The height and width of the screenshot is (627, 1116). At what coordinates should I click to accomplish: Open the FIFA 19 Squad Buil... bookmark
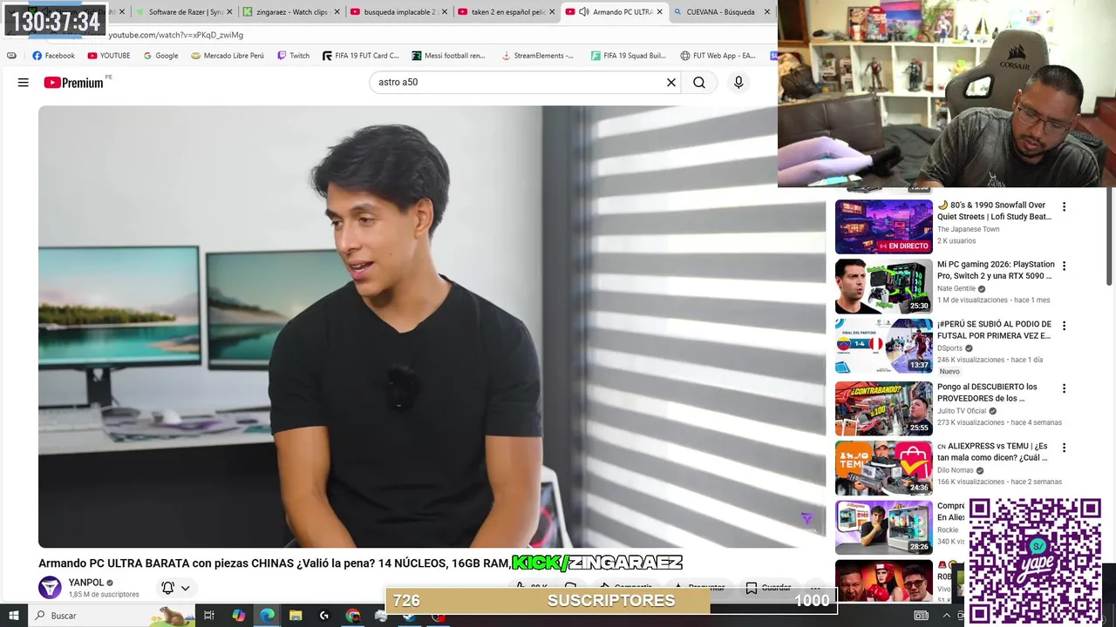pos(628,56)
